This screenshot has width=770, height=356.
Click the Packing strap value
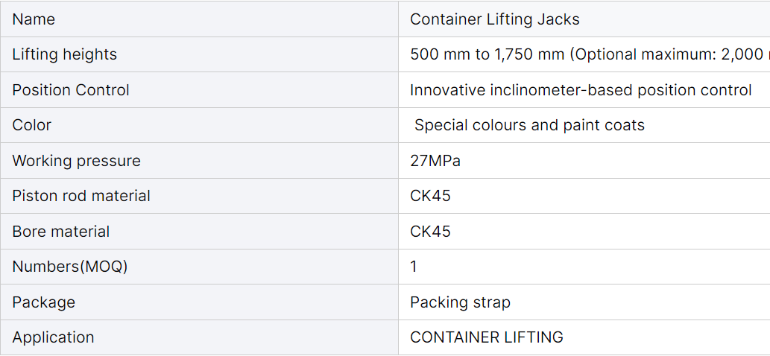coord(460,302)
